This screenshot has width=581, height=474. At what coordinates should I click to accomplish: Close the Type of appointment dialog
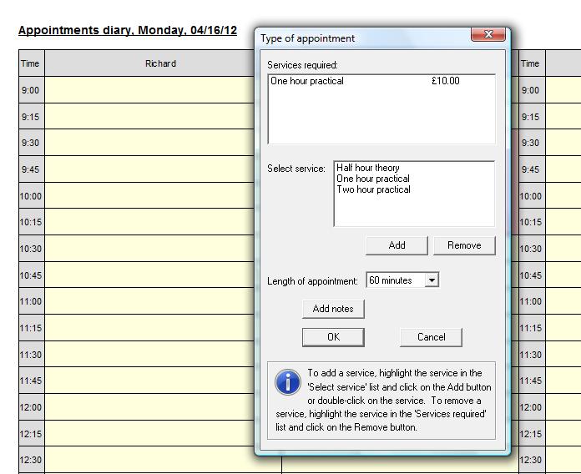pyautogui.click(x=488, y=34)
